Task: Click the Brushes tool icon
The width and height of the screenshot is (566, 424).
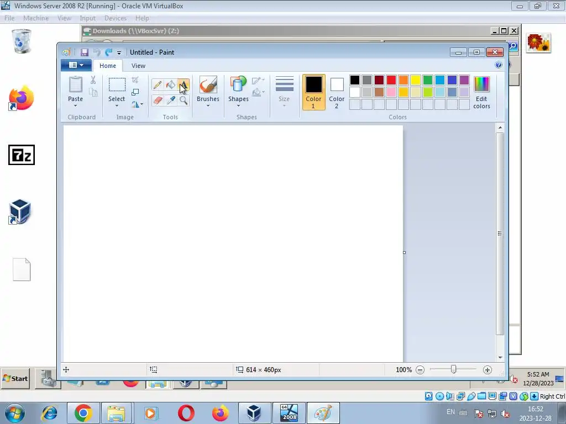Action: 208,84
